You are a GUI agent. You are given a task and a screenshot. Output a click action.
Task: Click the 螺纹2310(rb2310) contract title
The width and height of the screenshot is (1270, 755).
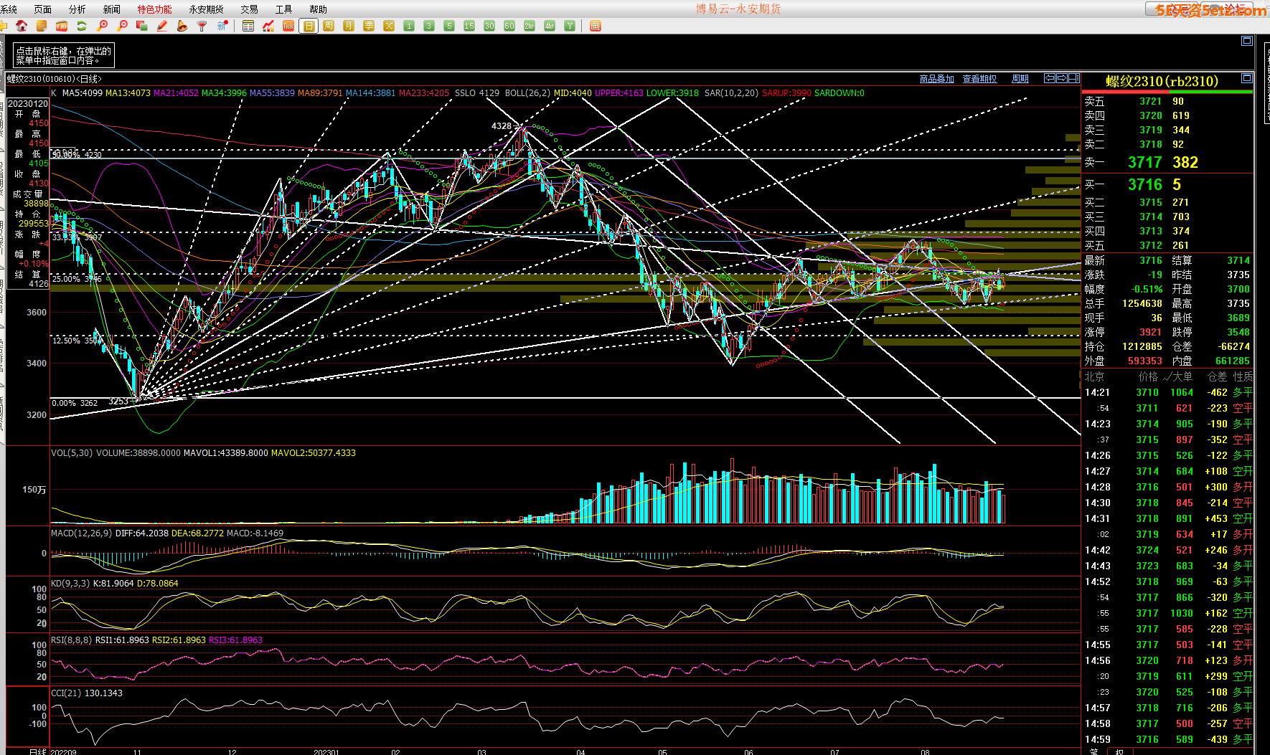pyautogui.click(x=1162, y=81)
